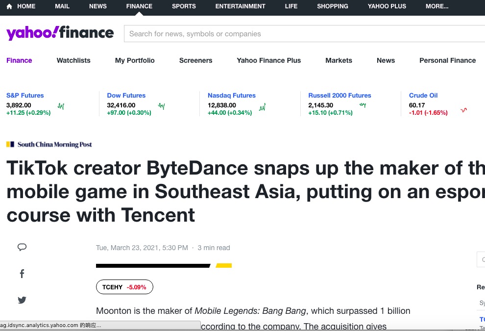This screenshot has width=485, height=331.
Task: Open Sports in top bar
Action: 184,6
